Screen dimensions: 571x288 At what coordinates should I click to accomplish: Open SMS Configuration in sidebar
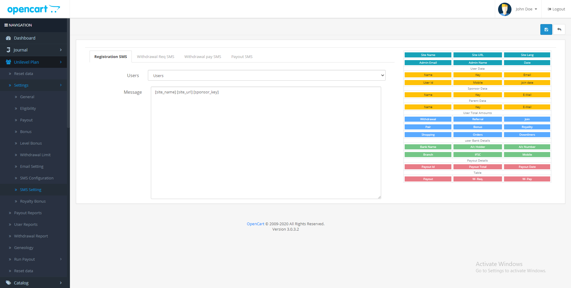coord(37,178)
